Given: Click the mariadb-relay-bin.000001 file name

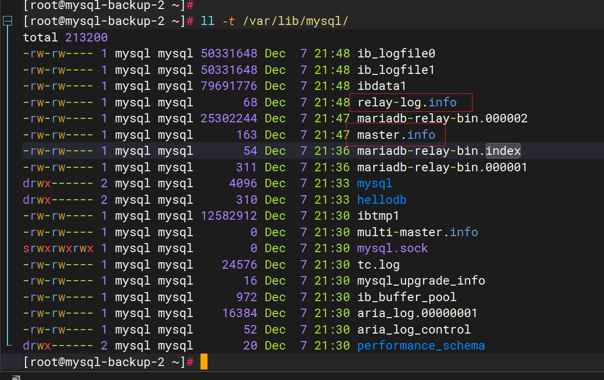Looking at the screenshot, I should pyautogui.click(x=442, y=167).
